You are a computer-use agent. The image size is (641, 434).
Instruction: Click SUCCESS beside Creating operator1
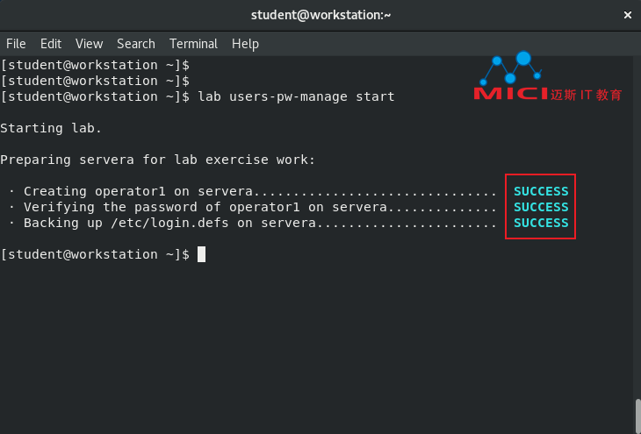541,191
